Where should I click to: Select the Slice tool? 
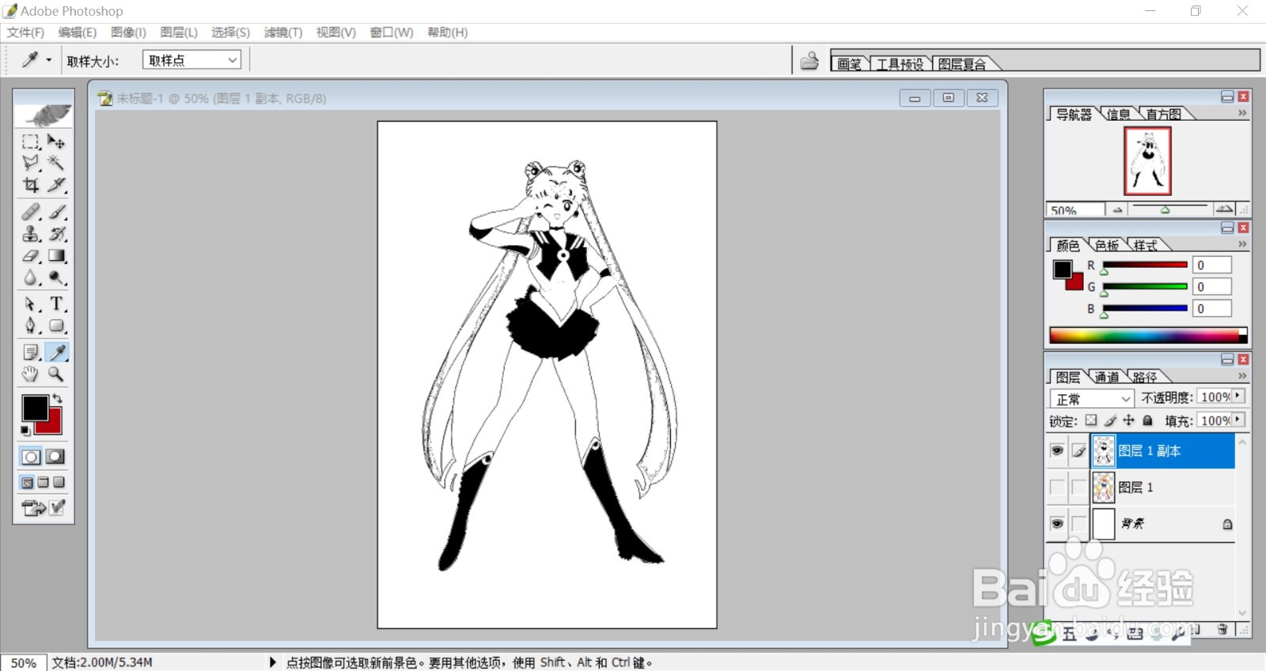tap(56, 184)
